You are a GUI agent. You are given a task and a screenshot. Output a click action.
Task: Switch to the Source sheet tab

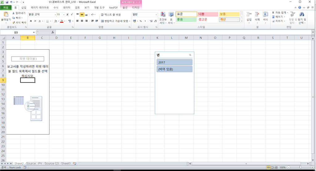click(x=31, y=164)
